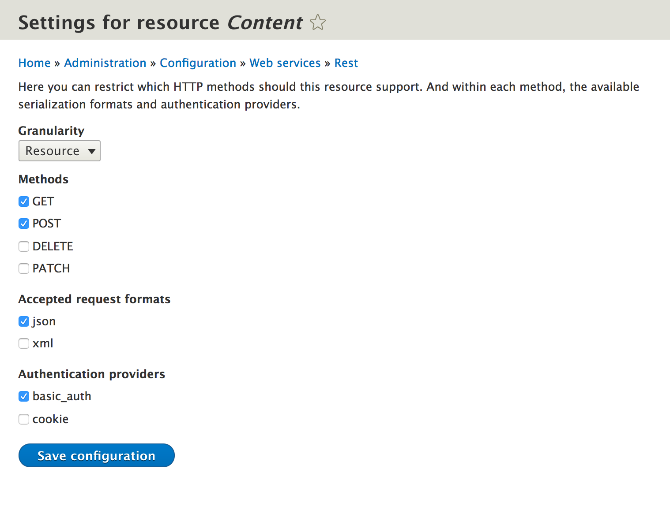Click the cookie label text
670x514 pixels.
pos(50,419)
